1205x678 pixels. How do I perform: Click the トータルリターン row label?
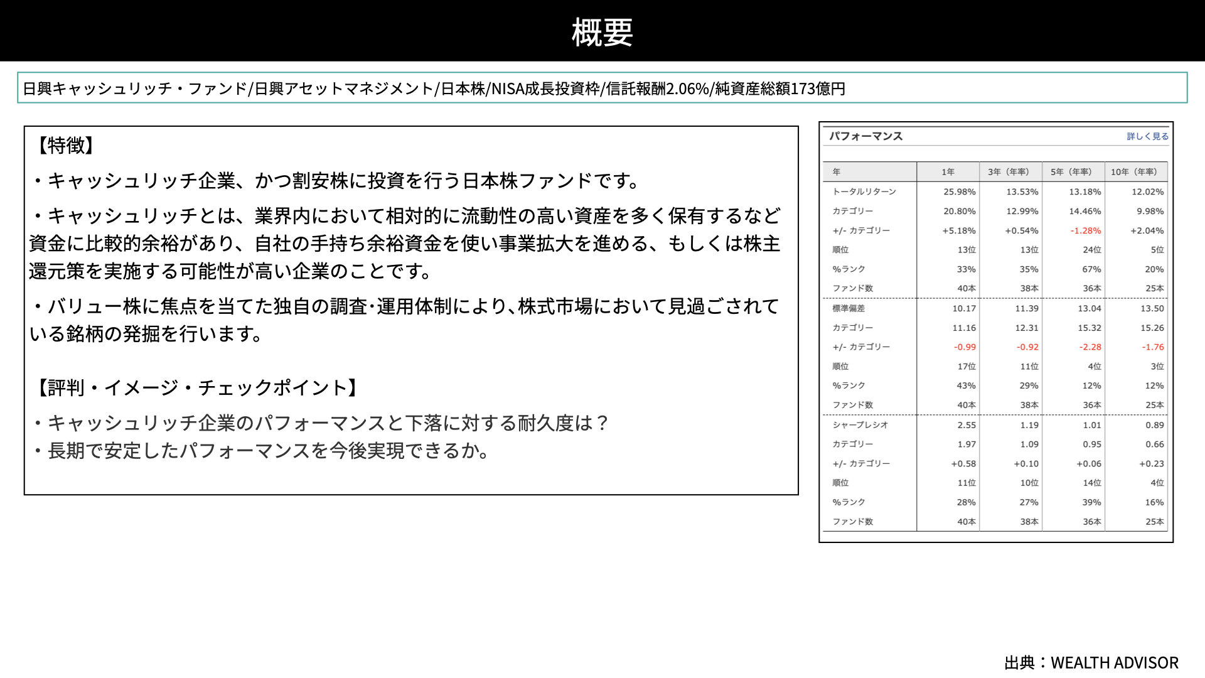click(864, 191)
